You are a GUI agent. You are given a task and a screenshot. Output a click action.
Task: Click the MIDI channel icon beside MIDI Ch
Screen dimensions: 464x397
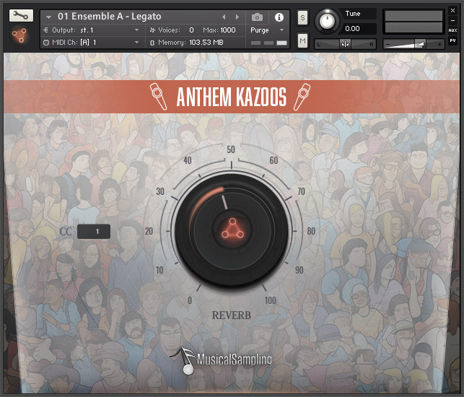point(46,43)
